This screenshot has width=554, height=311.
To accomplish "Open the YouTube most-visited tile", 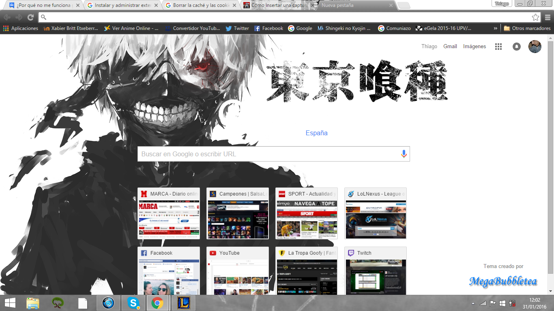I will click(x=238, y=271).
